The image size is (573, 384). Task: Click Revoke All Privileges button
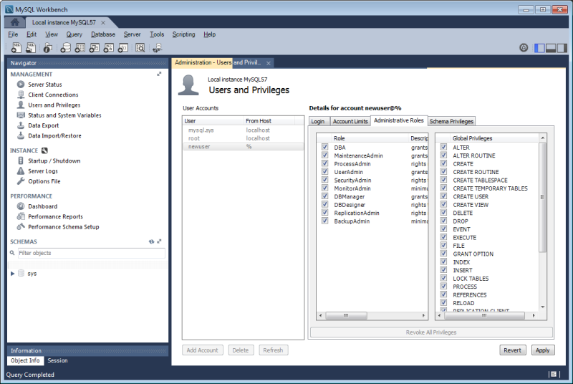pos(431,332)
